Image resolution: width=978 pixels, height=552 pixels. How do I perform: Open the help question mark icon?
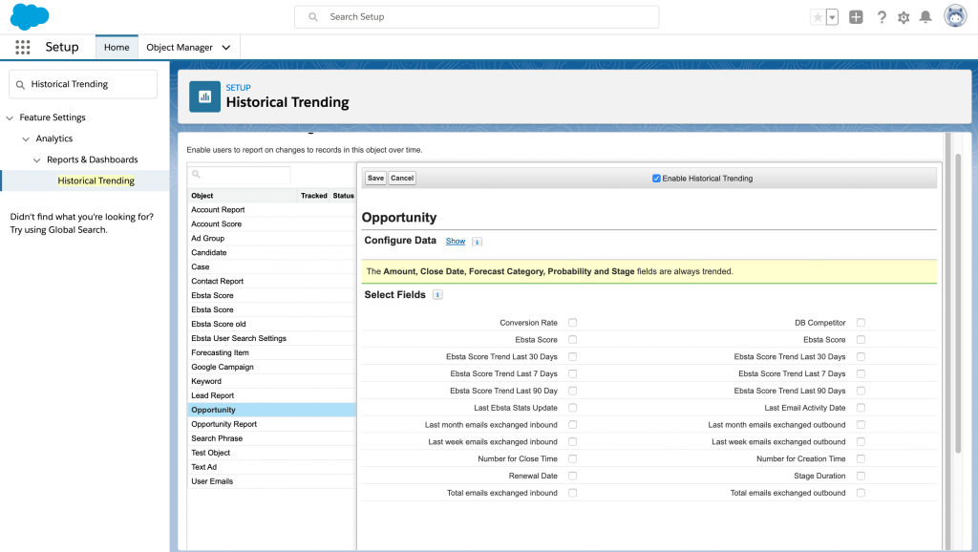coord(882,17)
